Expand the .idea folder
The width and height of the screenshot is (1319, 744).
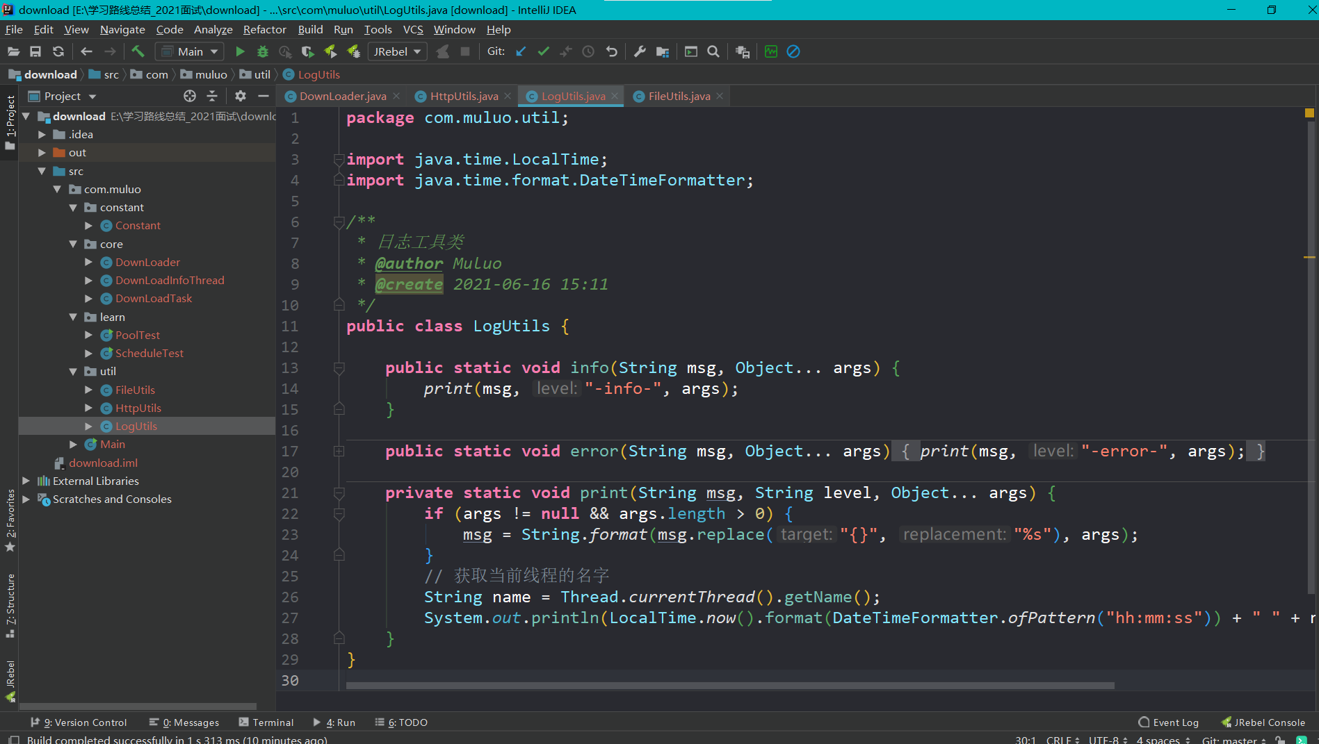click(x=42, y=135)
